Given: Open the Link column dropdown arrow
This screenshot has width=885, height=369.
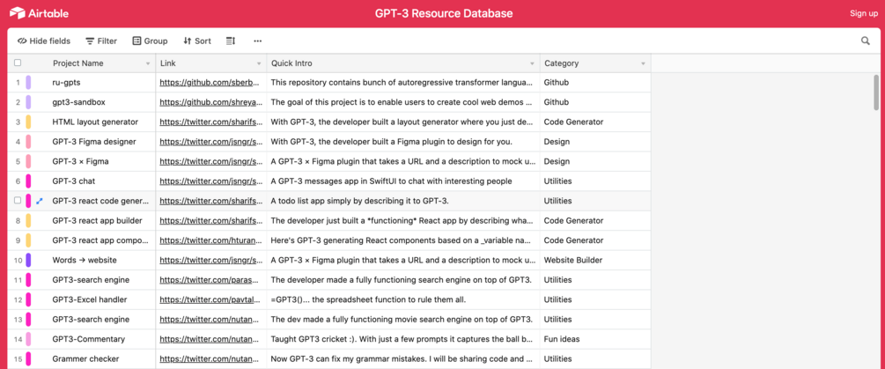Looking at the screenshot, I should coord(259,63).
